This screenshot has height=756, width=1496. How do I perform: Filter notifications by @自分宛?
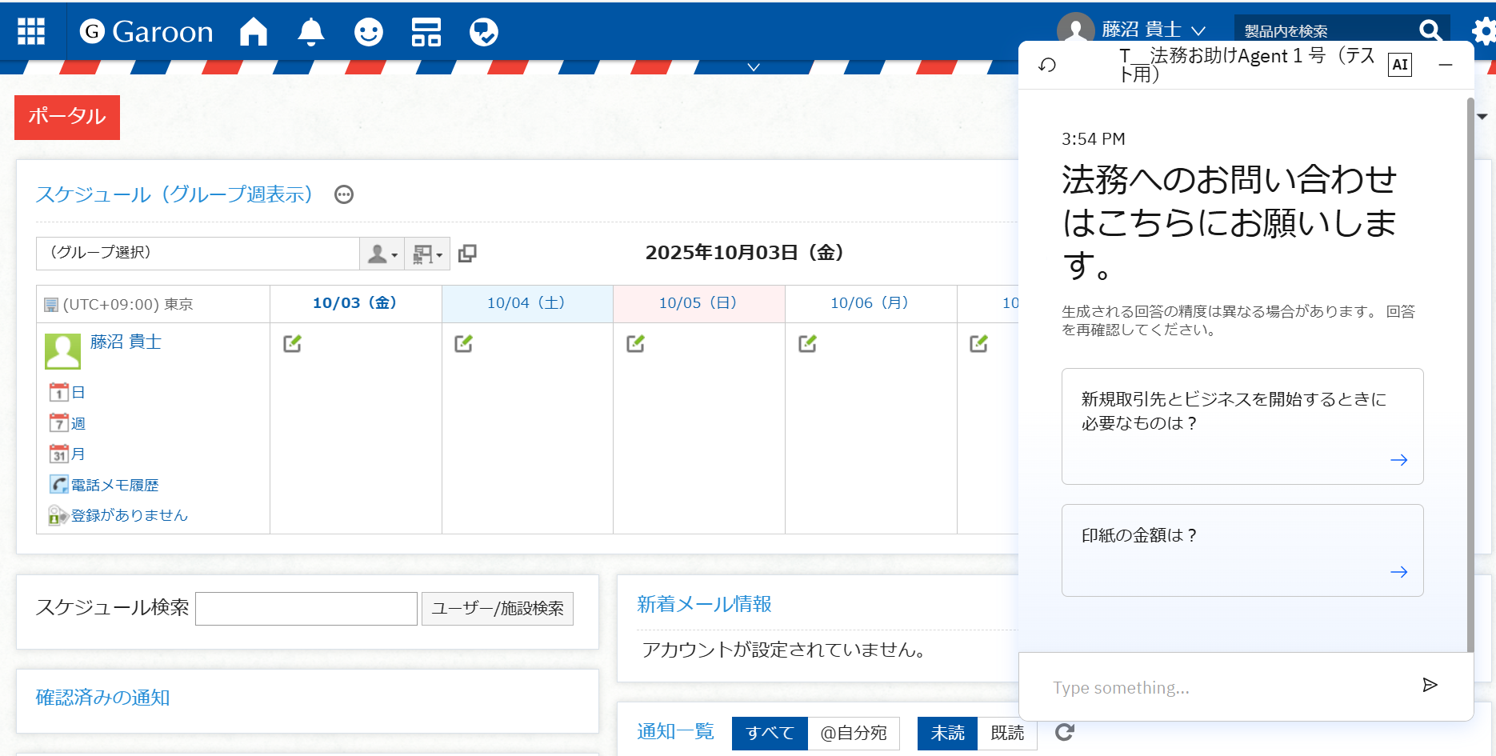854,733
